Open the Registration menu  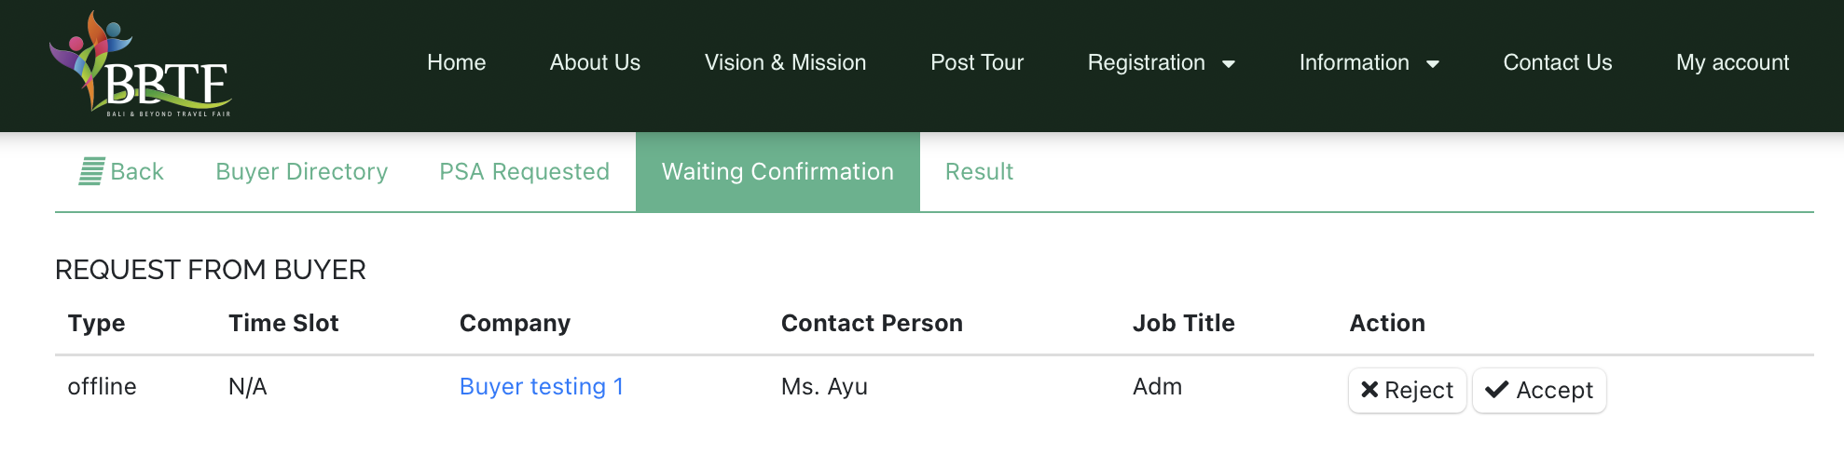(1162, 62)
